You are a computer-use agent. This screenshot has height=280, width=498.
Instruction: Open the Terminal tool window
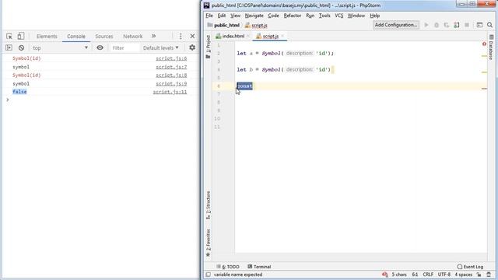point(259,267)
